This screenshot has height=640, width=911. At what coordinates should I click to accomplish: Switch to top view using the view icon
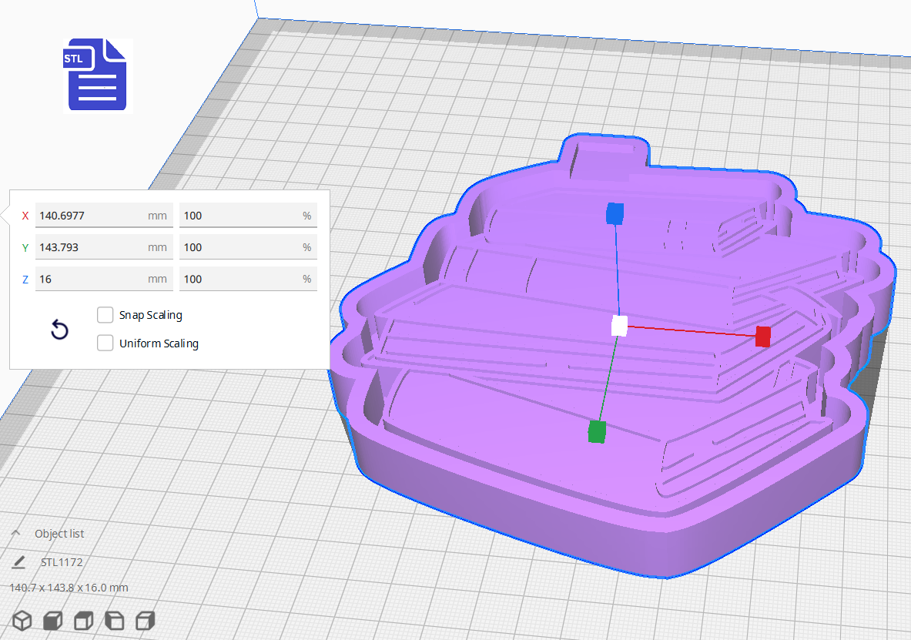coord(83,620)
